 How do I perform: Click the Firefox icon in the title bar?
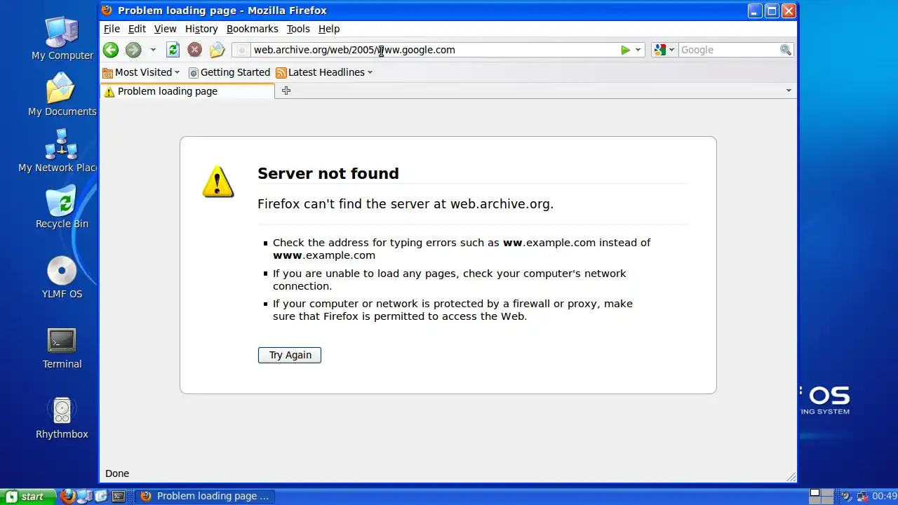(107, 11)
